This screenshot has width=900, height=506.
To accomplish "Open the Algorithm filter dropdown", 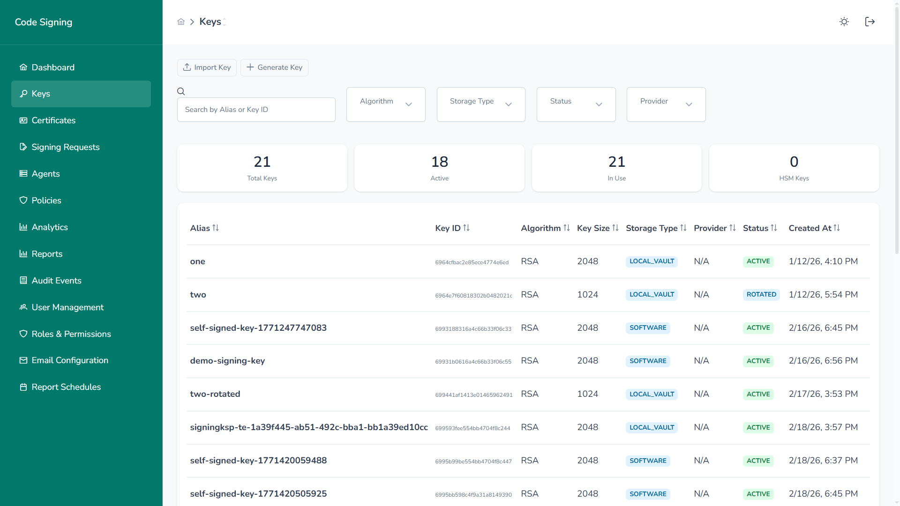I will (x=386, y=104).
